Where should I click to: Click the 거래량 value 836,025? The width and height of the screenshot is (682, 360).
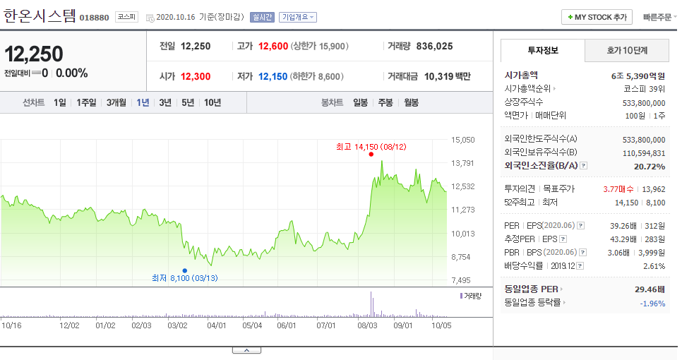[434, 46]
